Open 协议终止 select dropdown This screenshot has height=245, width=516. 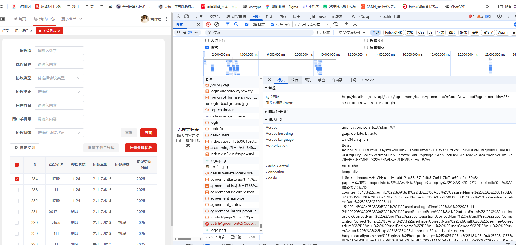[x=59, y=92]
